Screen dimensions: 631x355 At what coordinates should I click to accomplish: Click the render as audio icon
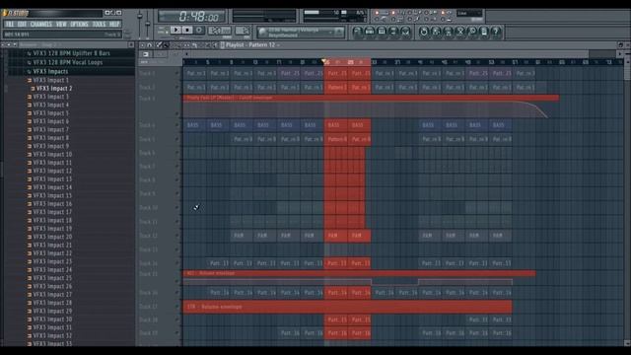tap(448, 32)
